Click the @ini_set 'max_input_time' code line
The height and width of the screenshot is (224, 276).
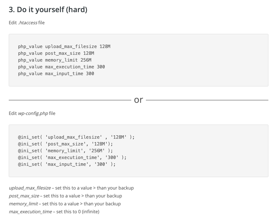(x=67, y=164)
